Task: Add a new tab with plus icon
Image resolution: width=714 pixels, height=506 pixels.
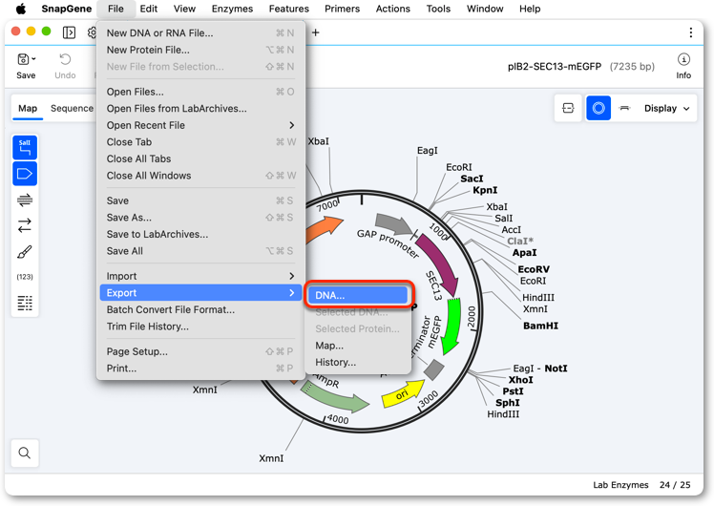Action: [315, 32]
